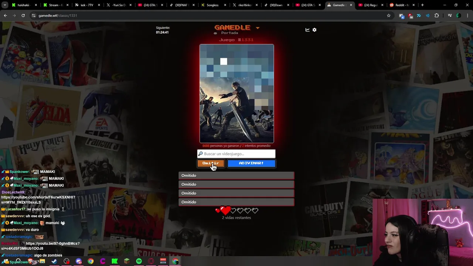Open Discord from the taskbar

click(78, 261)
